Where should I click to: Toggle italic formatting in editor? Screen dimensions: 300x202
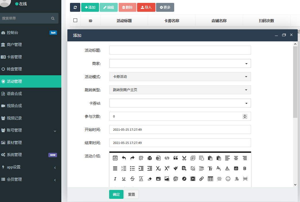tap(115, 179)
